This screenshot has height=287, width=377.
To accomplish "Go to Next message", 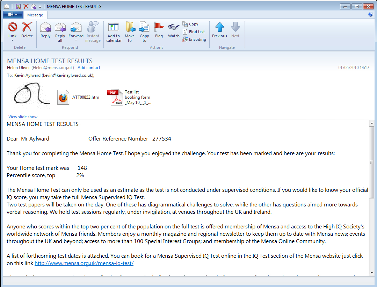I will 235,30.
